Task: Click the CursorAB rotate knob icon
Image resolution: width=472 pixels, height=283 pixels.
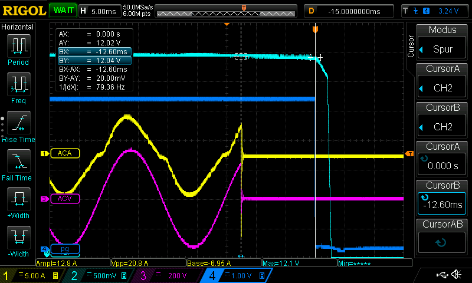Action: coord(441,242)
